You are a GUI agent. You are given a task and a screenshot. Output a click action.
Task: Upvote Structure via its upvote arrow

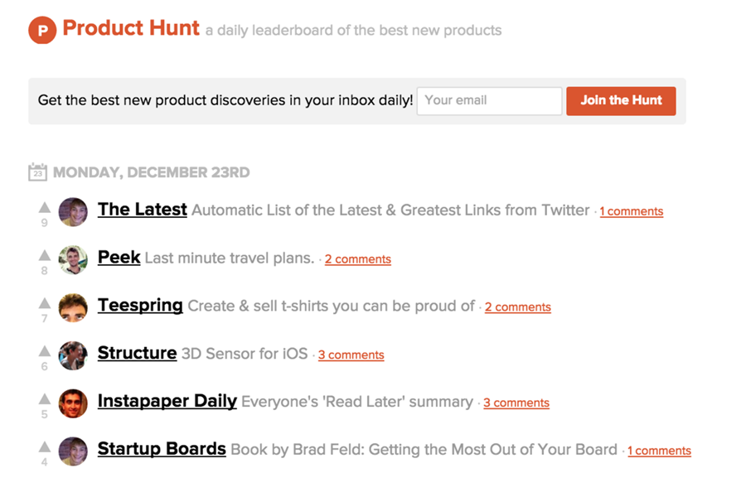45,351
